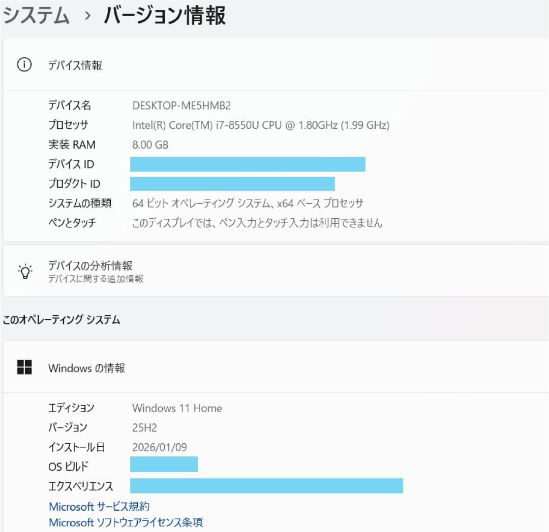This screenshot has height=532, width=549.
Task: Click the インストール日 date 2026/01/09
Action: coord(159,447)
